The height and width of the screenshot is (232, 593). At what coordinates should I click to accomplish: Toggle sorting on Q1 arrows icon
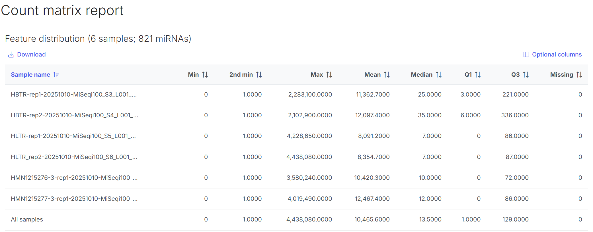(478, 75)
